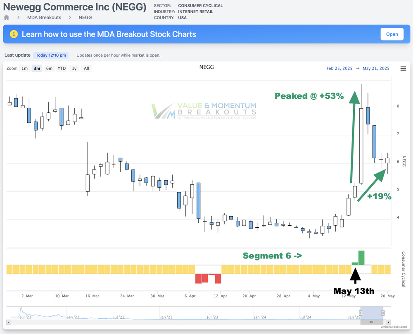
Task: Set chart zoom to 1m
Action: click(24, 68)
